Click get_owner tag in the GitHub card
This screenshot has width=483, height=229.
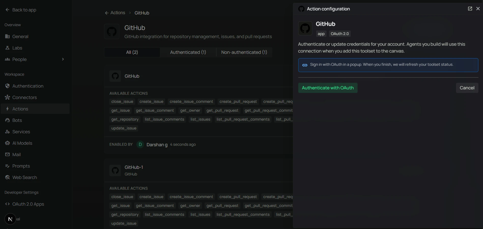[x=190, y=110]
